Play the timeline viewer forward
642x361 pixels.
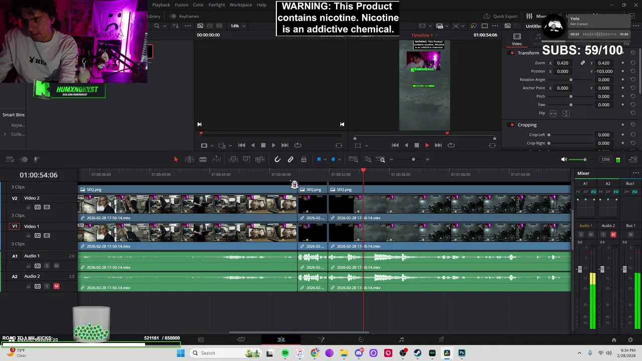click(x=427, y=145)
